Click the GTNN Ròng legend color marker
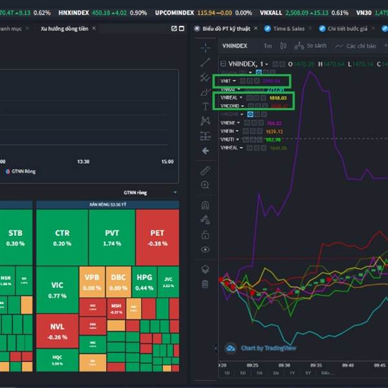Screen dimensions: 388x388 [x=8, y=171]
